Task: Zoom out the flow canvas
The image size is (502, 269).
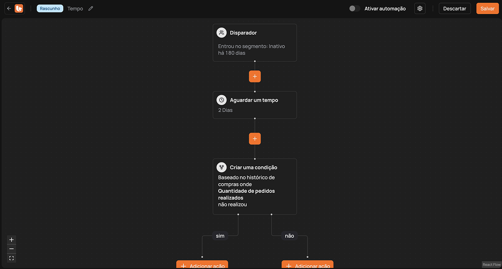Action: (12, 249)
